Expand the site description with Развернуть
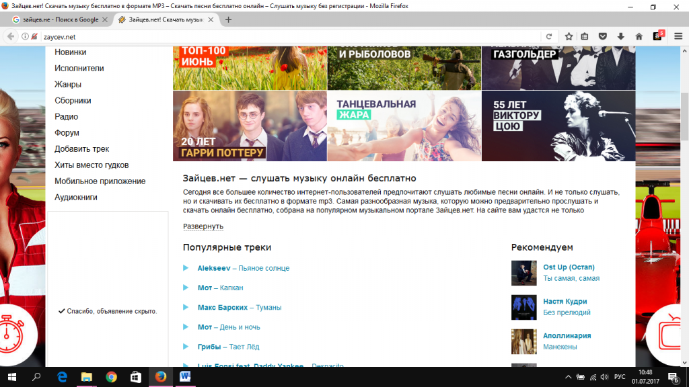Image resolution: width=689 pixels, height=387 pixels. [203, 226]
